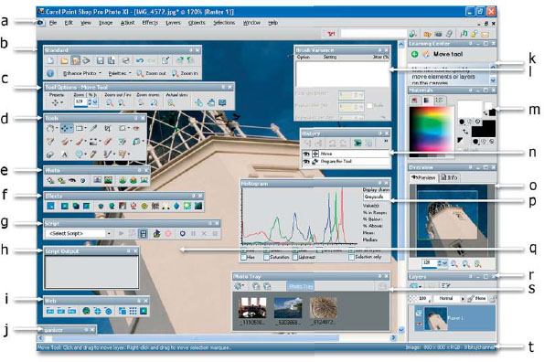Click the grid icon in the Web toolbar
The height and width of the screenshot is (362, 544).
133,312
